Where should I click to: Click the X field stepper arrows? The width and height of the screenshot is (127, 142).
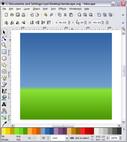[69, 22]
